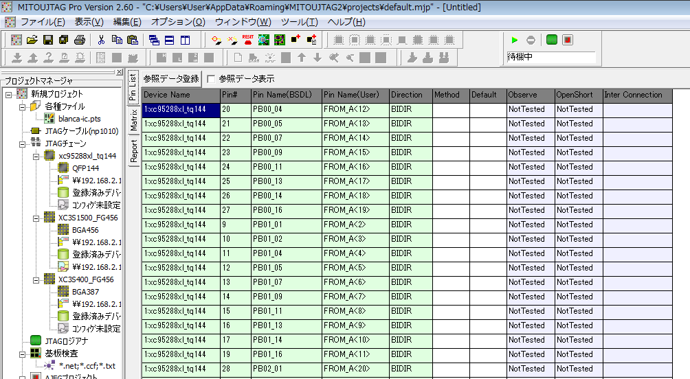Collapse the 各種ファイル folder node
This screenshot has width=690, height=379.
click(21, 106)
